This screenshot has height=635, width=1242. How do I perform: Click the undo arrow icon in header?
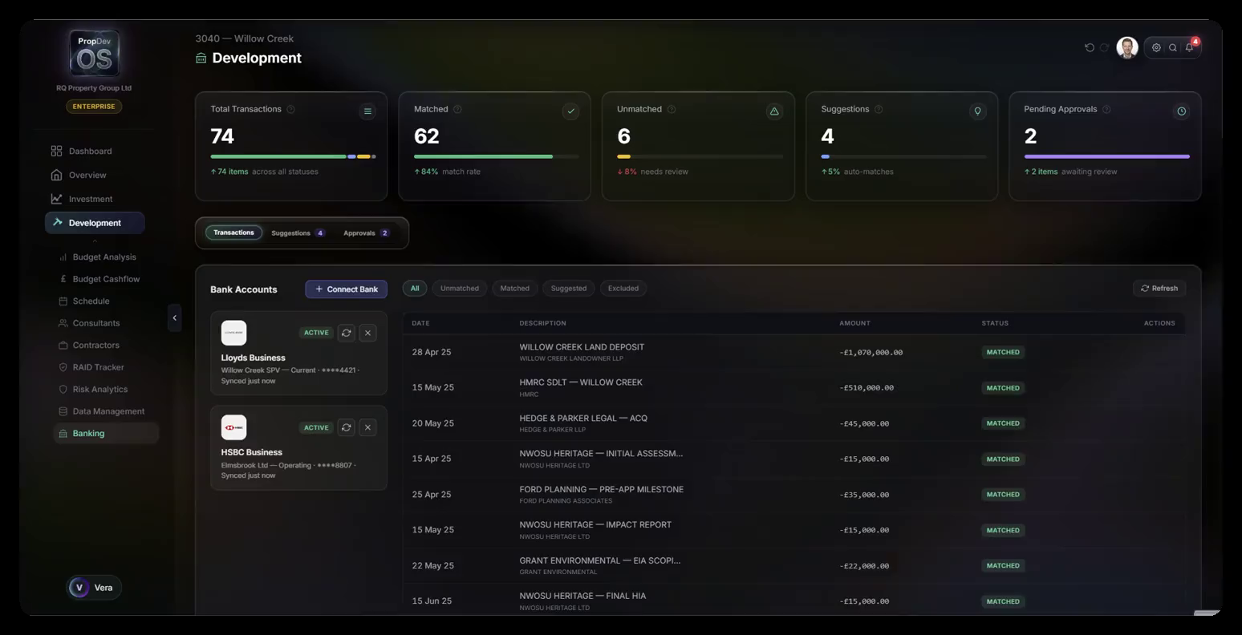tap(1089, 47)
